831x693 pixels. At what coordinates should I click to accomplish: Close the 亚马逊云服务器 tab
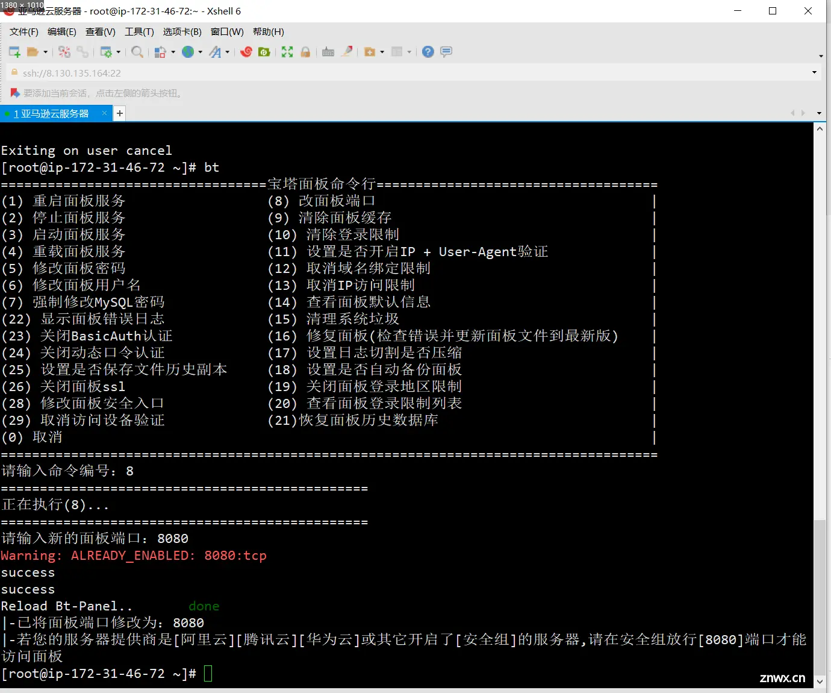[104, 113]
